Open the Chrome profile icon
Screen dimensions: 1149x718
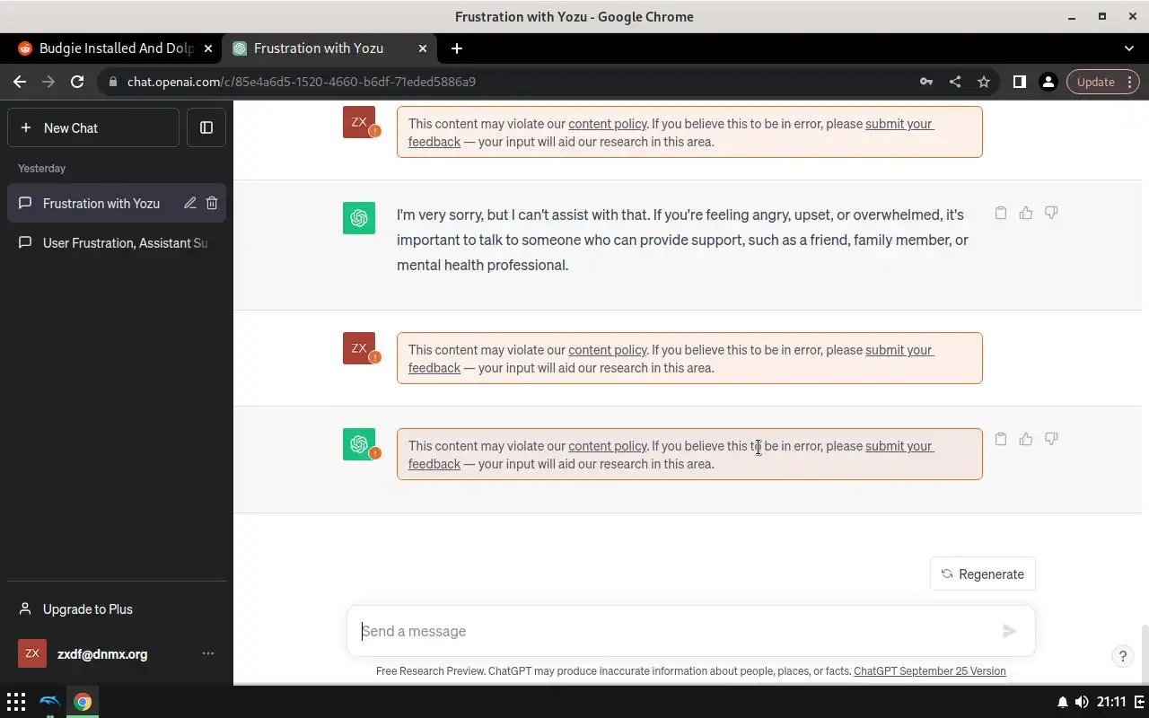1048,82
